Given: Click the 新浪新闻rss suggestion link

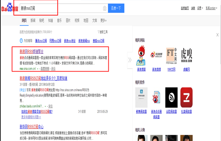Looking at the screenshot, I should [84, 41].
